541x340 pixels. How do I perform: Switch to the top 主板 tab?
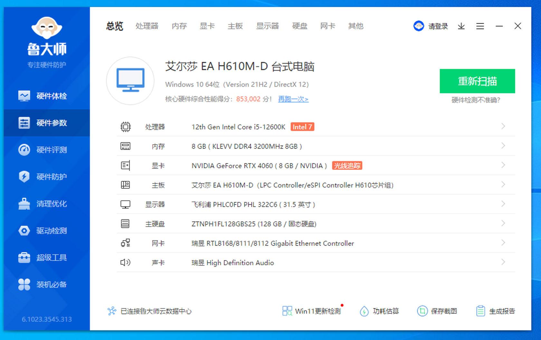(x=235, y=26)
